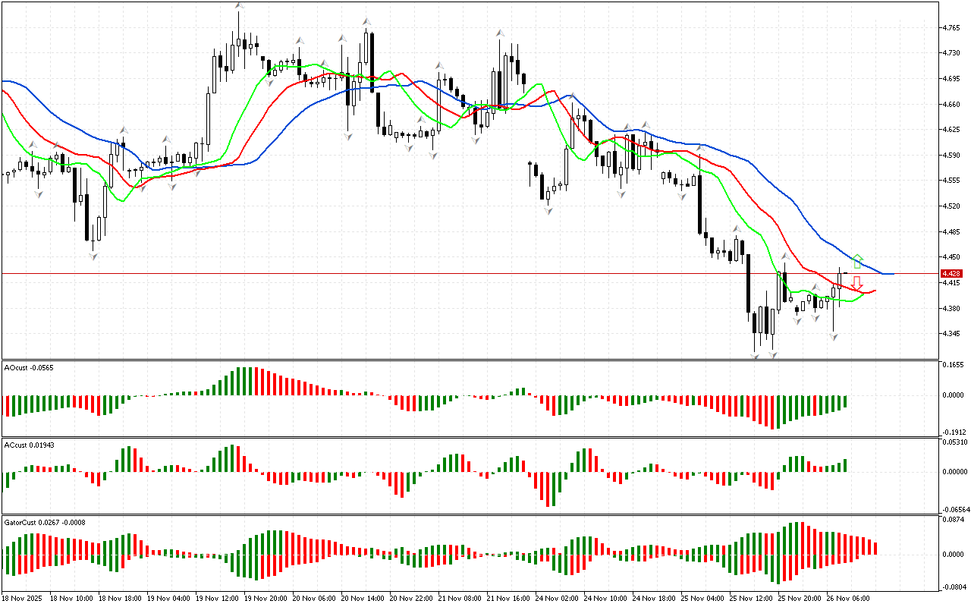
Task: Click the green up arrow signal
Action: pos(857,261)
